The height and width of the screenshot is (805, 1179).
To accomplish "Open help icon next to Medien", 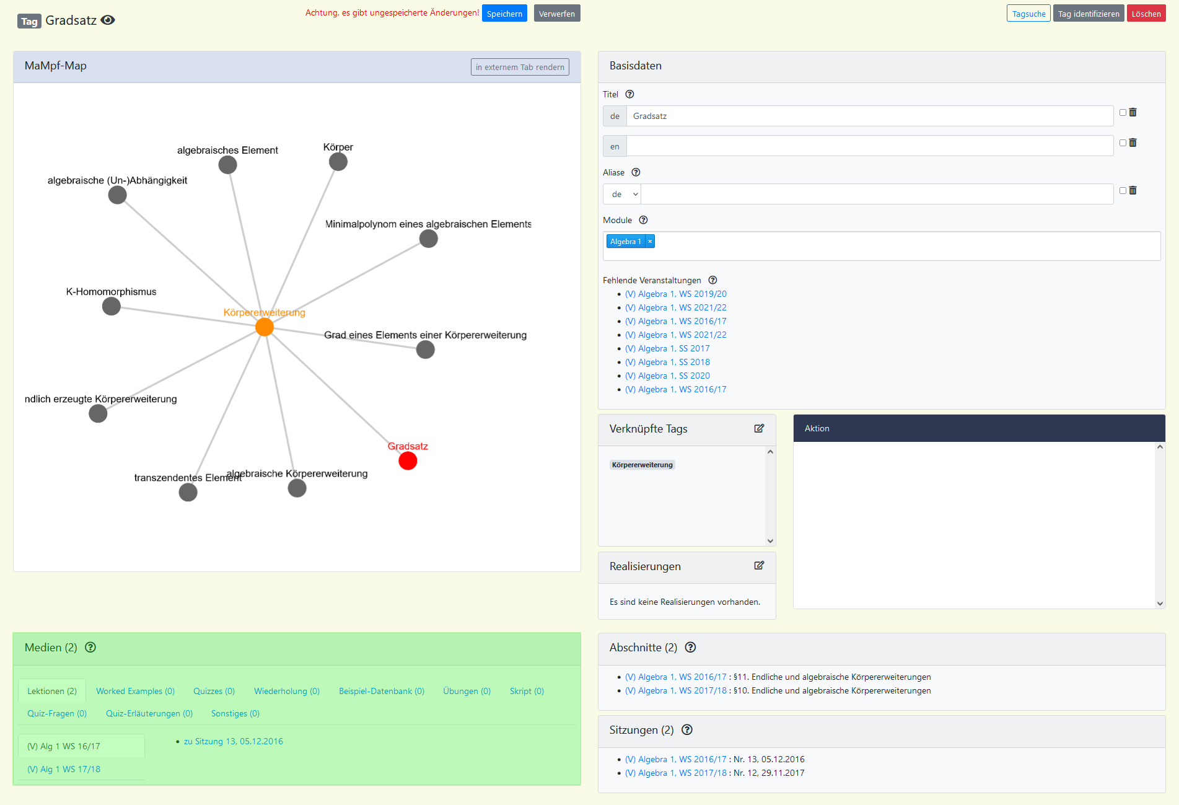I will (90, 647).
